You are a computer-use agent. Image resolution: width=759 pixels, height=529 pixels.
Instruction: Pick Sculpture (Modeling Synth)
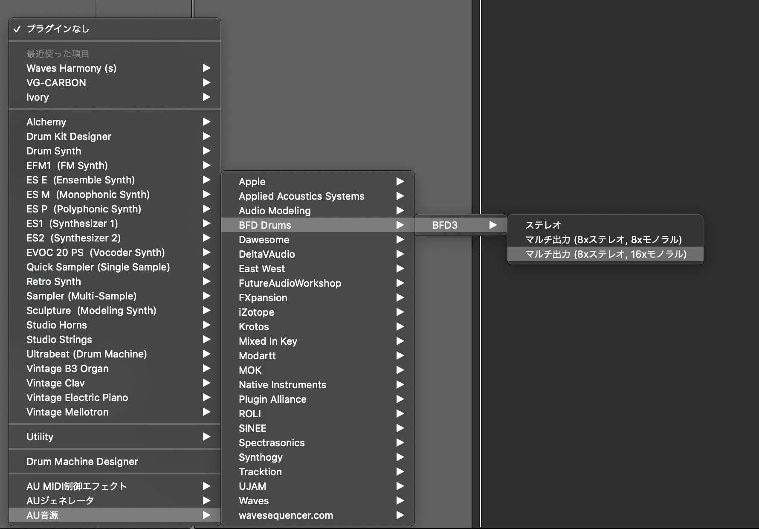click(x=114, y=311)
